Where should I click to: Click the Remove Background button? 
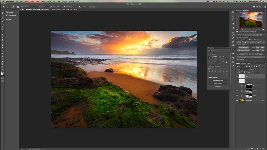(218, 80)
